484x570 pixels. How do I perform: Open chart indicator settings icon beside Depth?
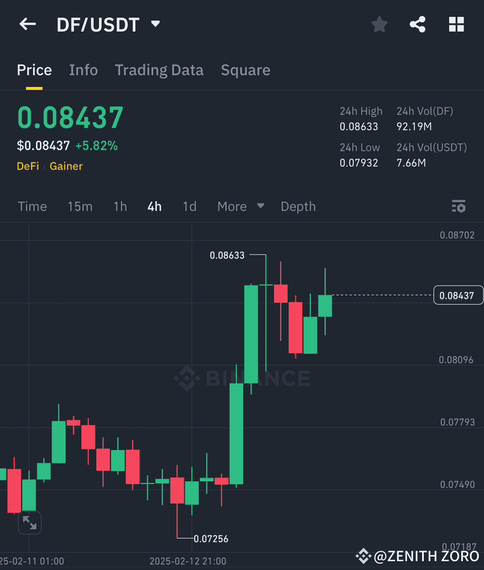tap(458, 206)
